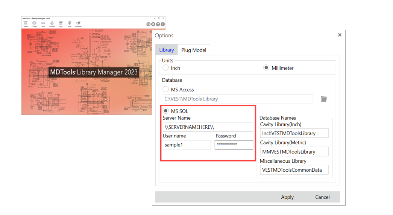The width and height of the screenshot is (393, 215).
Task: Open help question mark icon in Library Manager
Action: point(158,24)
